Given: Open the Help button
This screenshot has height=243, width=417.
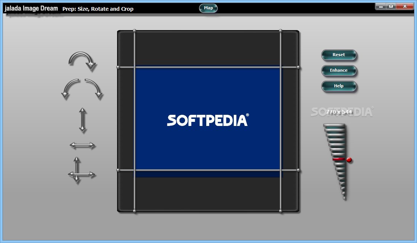Looking at the screenshot, I should click(x=339, y=86).
